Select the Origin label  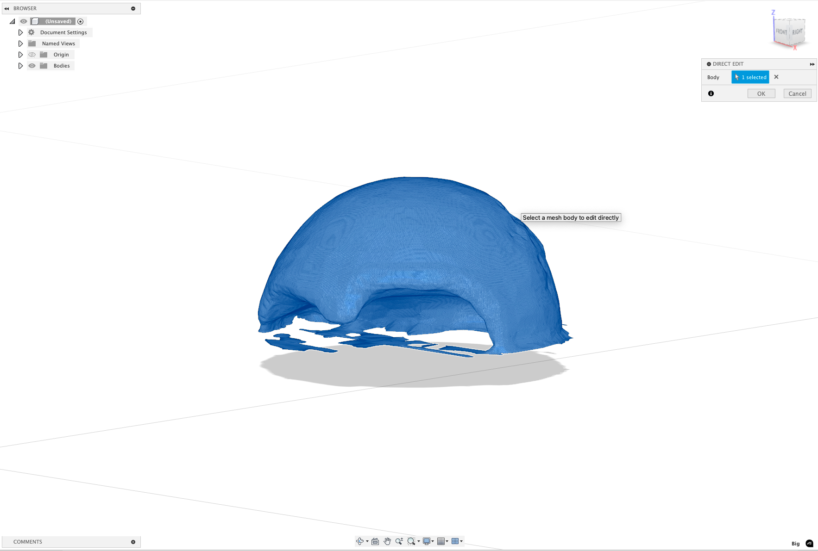(61, 55)
